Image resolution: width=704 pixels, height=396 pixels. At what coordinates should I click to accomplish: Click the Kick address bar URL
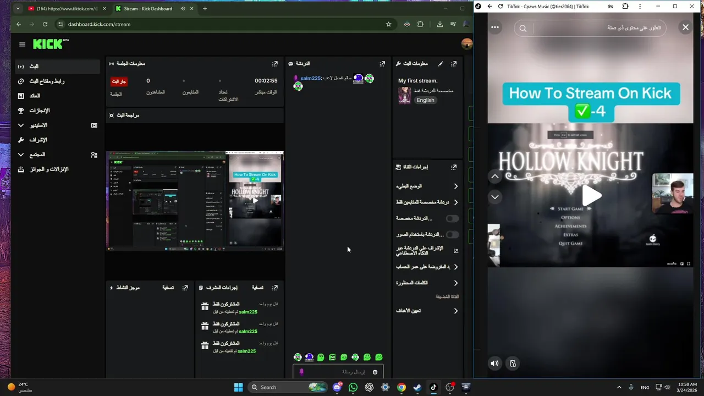(x=99, y=24)
